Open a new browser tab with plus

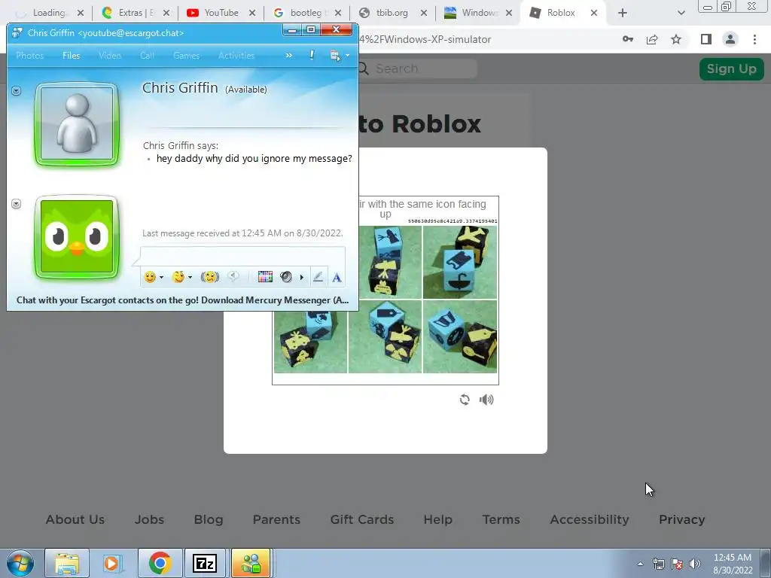pos(623,13)
